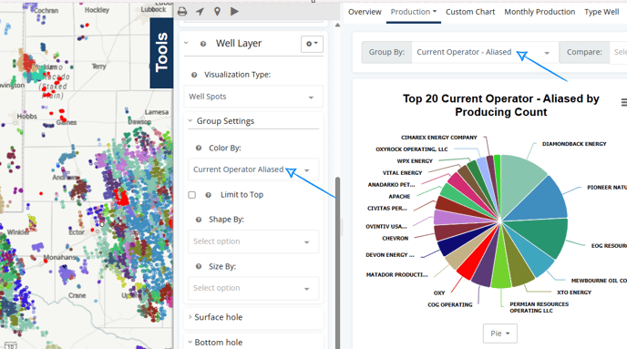Click the Compare select field
Image resolution: width=627 pixels, height=349 pixels.
coord(618,52)
